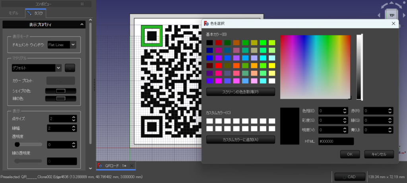
Task: Click the 青(U) blue spin box arrows
Action: click(x=390, y=130)
